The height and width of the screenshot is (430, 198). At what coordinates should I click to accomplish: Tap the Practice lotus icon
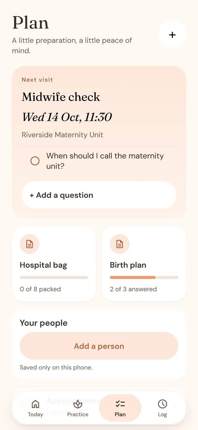(x=78, y=404)
